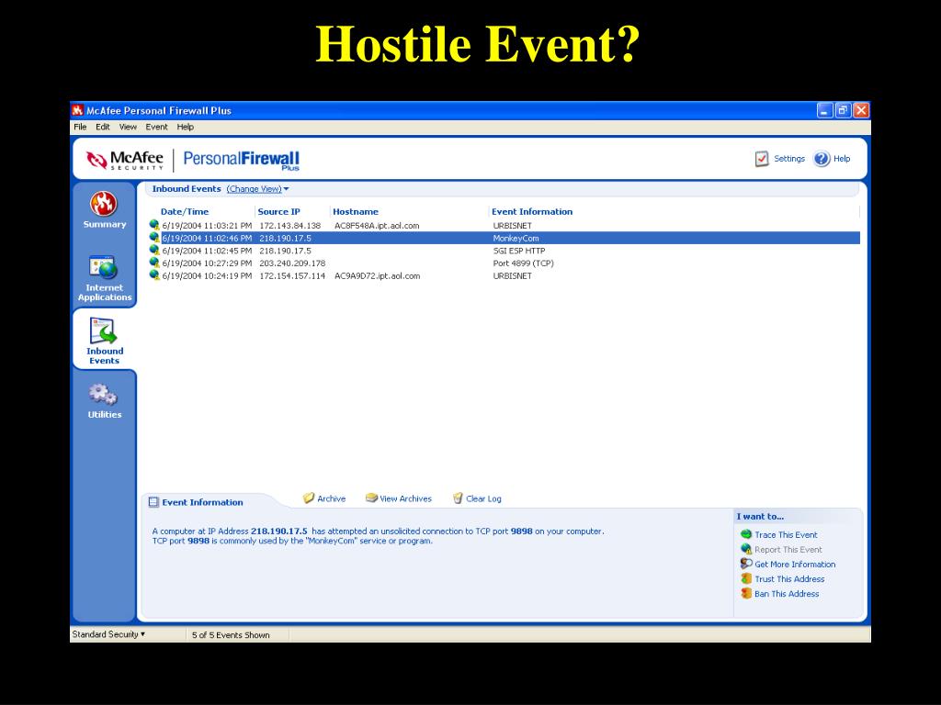
Task: Click the Event Information panel icon
Action: [153, 502]
